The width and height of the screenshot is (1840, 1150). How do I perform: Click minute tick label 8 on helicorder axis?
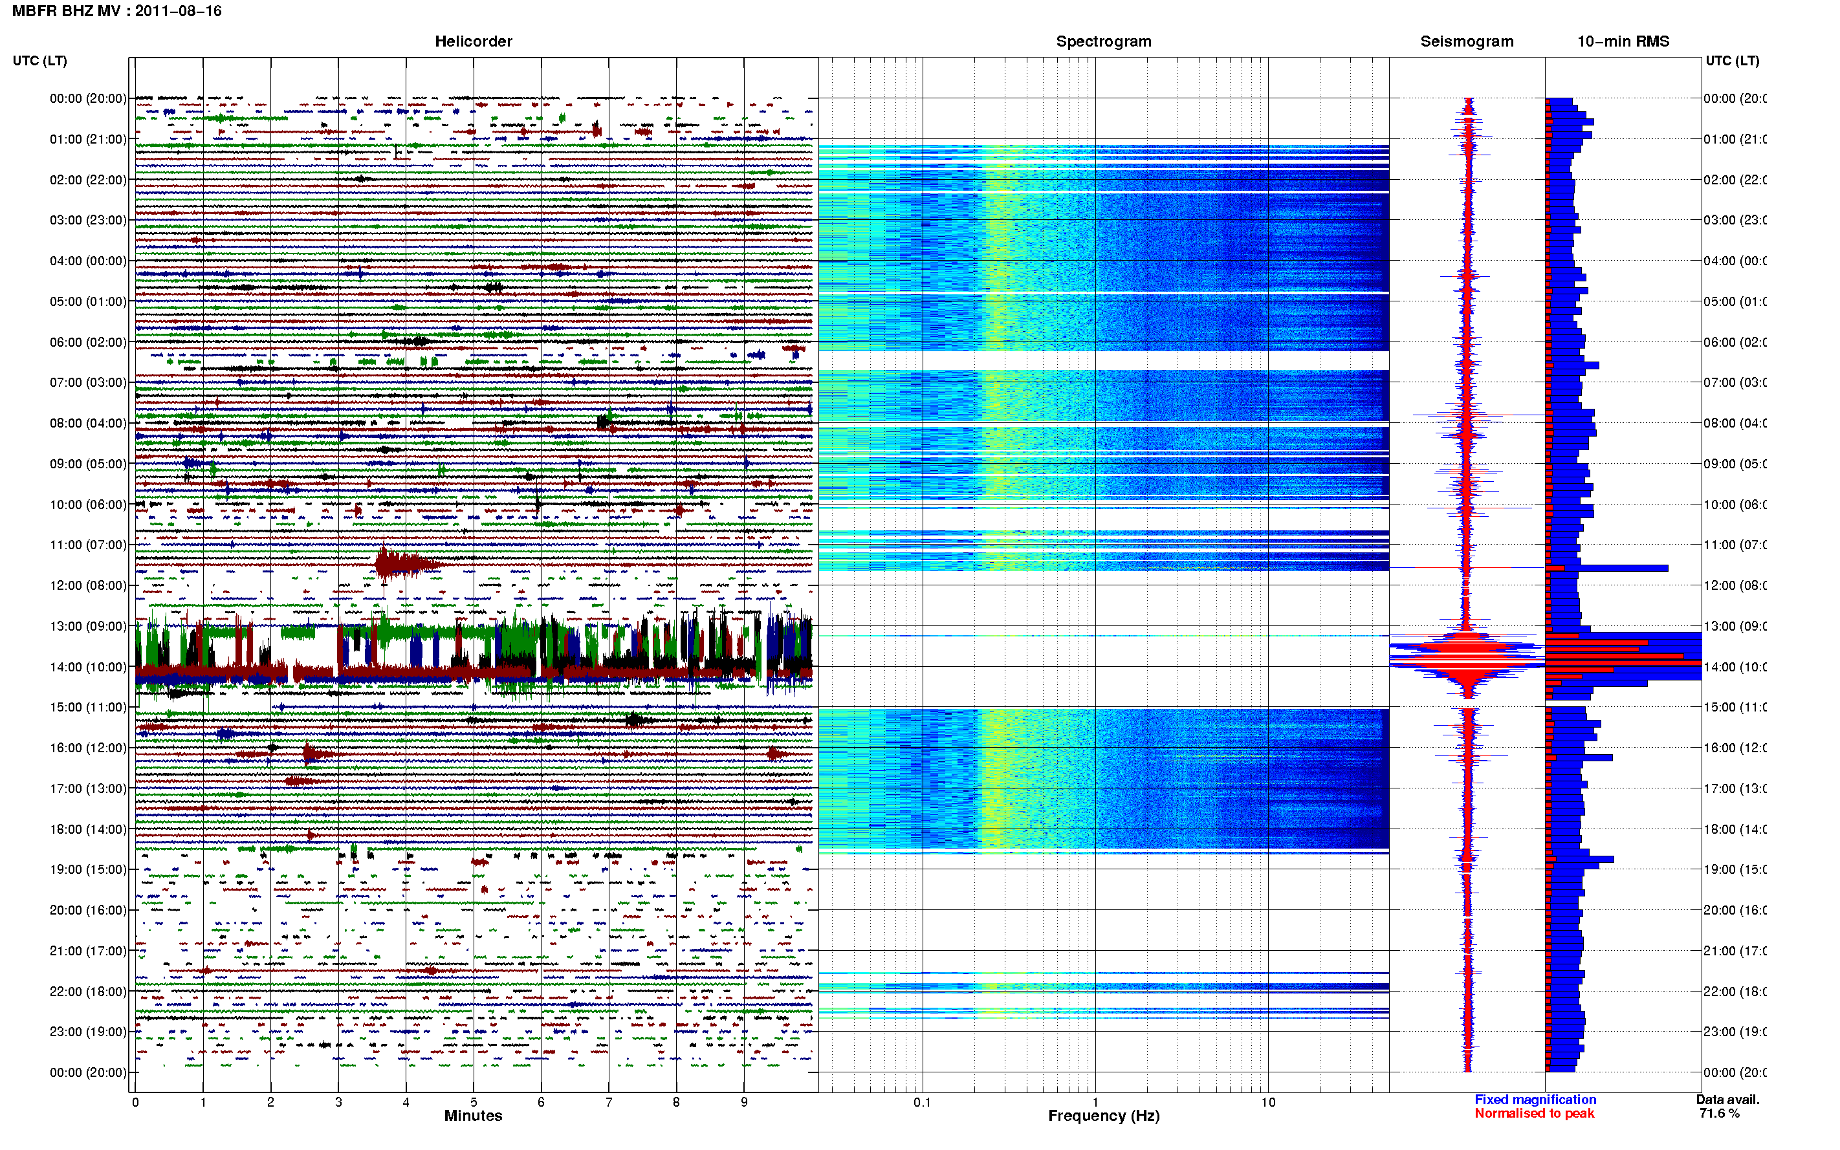676,1102
